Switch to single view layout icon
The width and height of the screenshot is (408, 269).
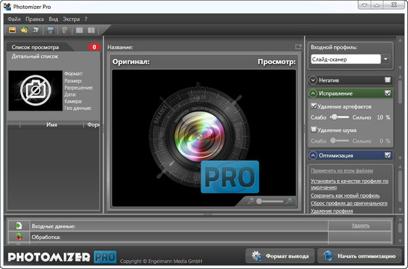click(80, 31)
